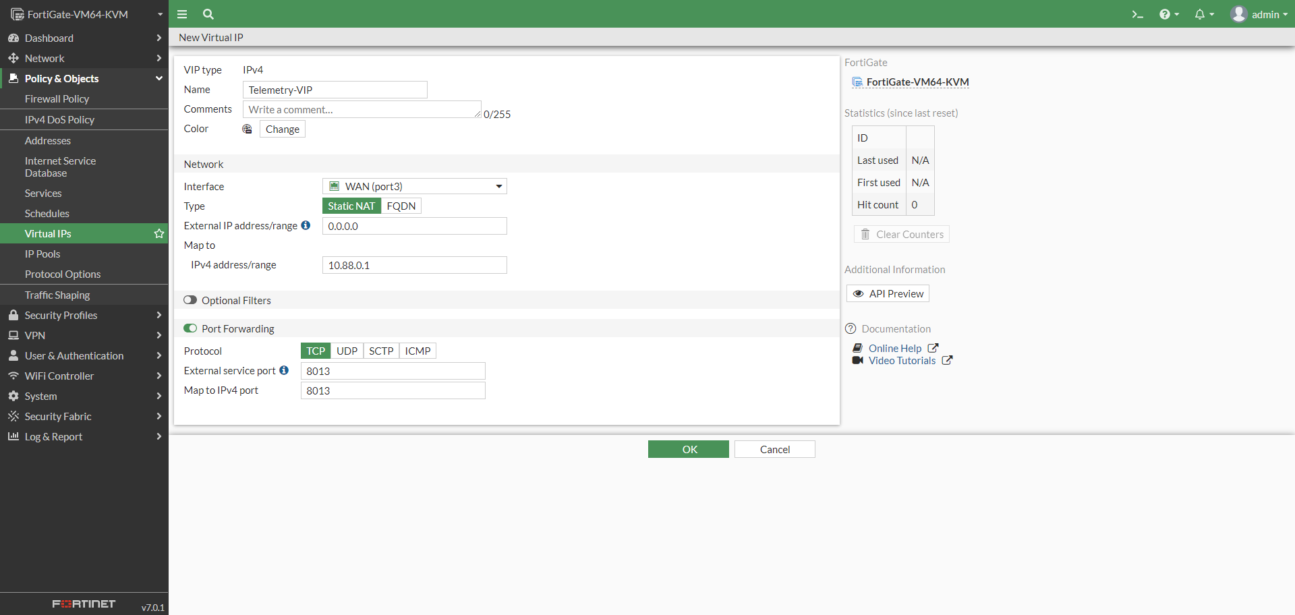Image resolution: width=1295 pixels, height=615 pixels.
Task: Select SCTP protocol
Action: tap(381, 351)
